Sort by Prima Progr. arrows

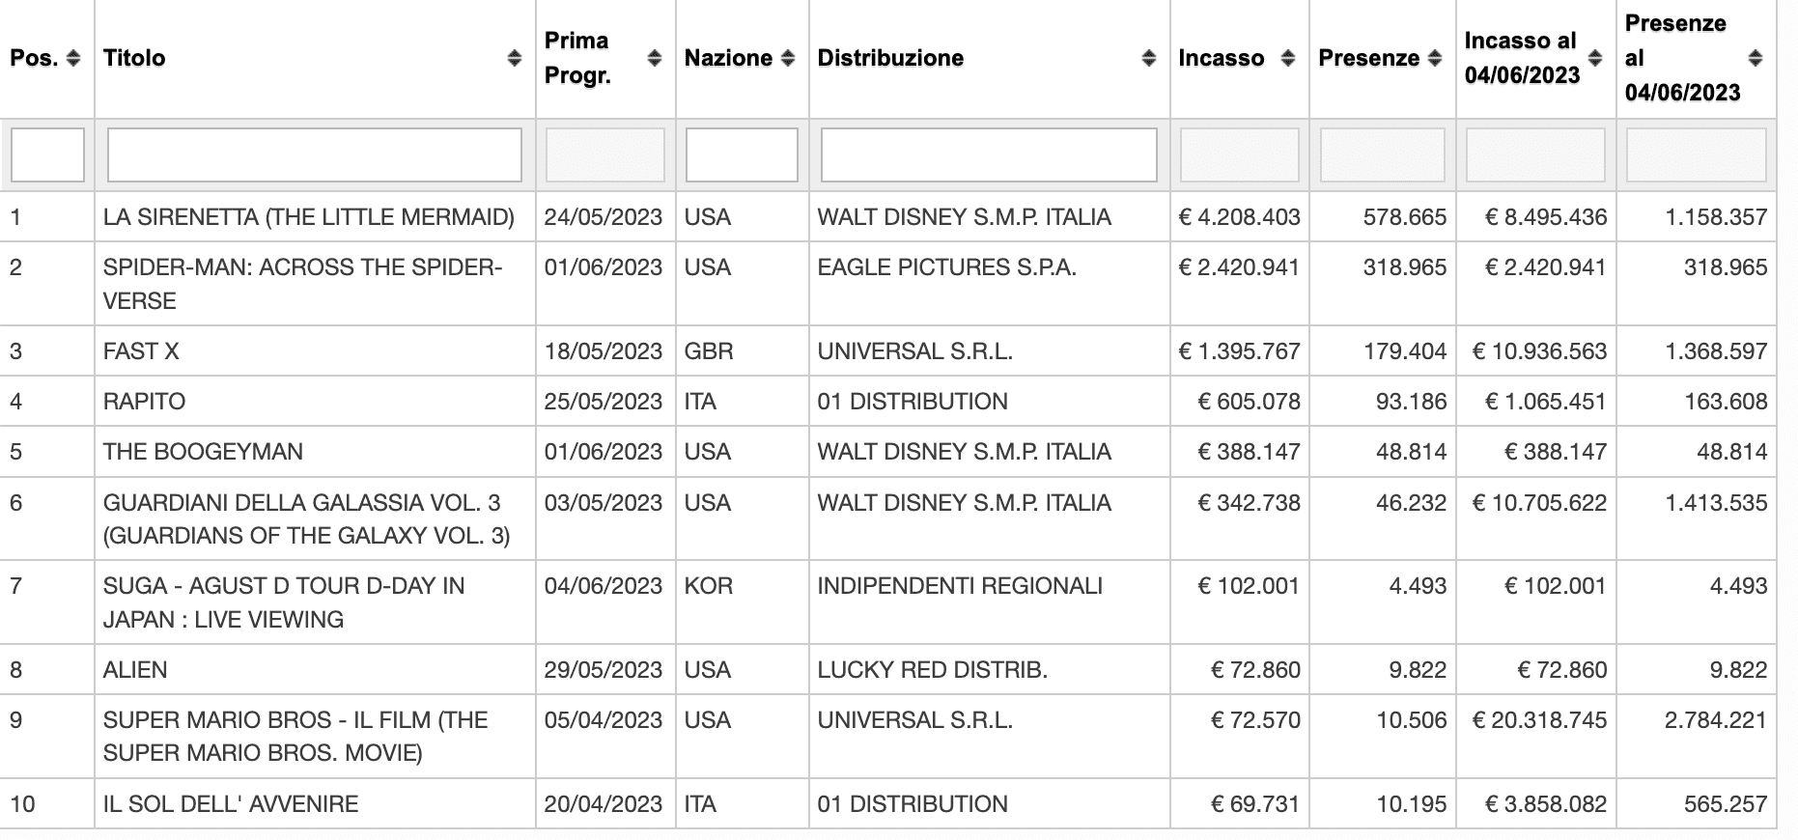(655, 59)
